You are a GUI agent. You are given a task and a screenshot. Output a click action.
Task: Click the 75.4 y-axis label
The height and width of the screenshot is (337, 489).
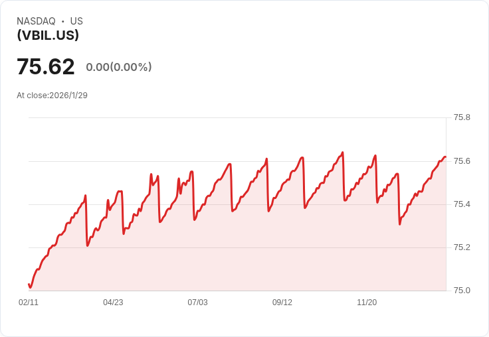pos(462,204)
